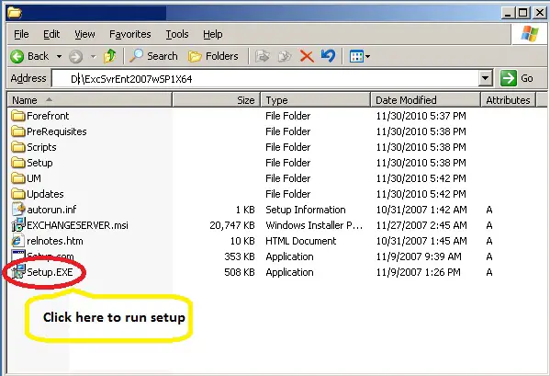This screenshot has height=376, width=550.
Task: Click the green Back arrow icon
Action: (17, 56)
